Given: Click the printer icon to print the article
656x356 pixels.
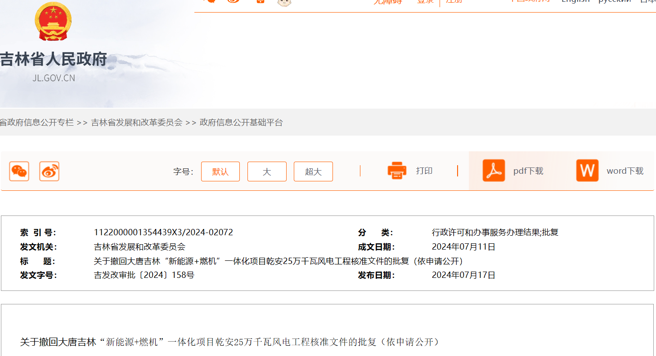Looking at the screenshot, I should point(396,171).
